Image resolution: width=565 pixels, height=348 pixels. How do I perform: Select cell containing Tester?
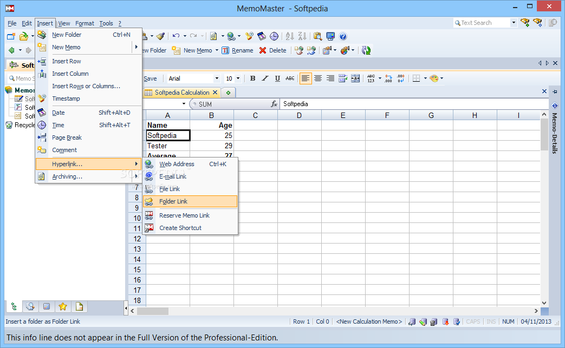pyautogui.click(x=168, y=146)
